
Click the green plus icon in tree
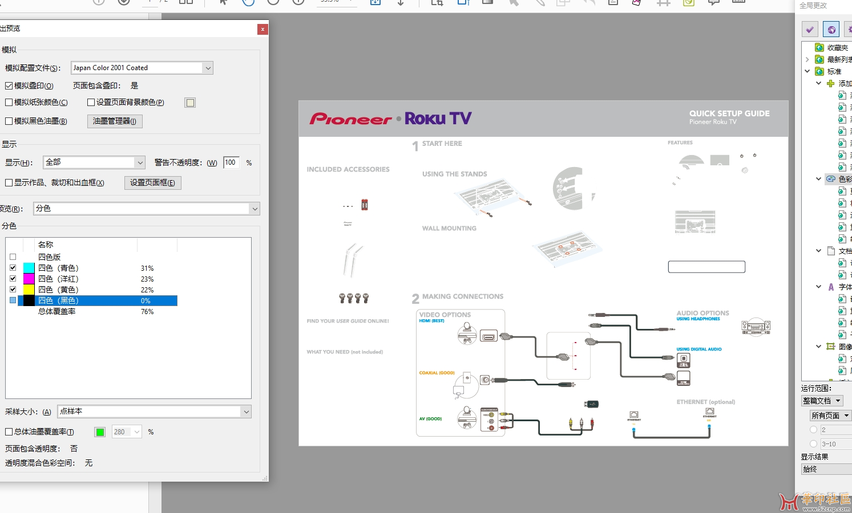pos(831,83)
